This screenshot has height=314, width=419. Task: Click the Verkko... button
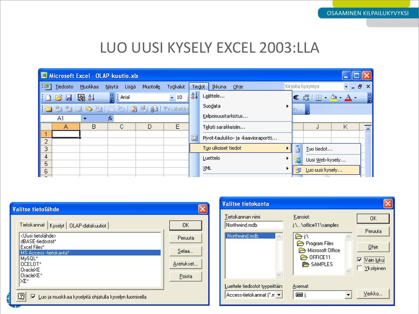(373, 293)
